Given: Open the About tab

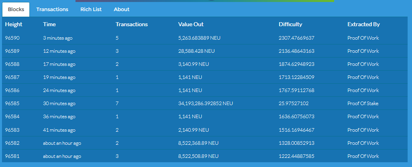Looking at the screenshot, I should [122, 10].
